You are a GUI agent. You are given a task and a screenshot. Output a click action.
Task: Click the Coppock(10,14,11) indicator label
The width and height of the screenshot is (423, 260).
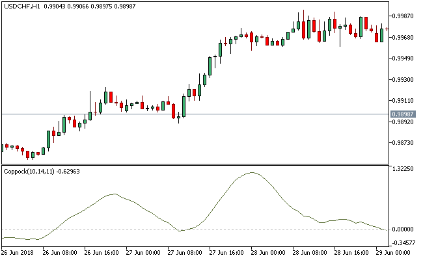coord(29,172)
